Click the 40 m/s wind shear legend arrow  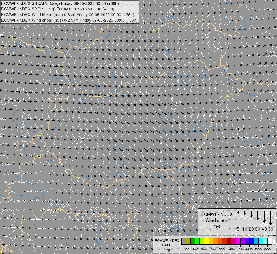coord(264,217)
